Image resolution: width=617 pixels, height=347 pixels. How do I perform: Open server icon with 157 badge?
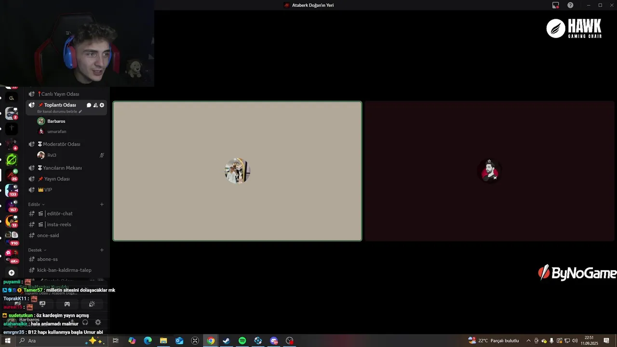pos(12,206)
